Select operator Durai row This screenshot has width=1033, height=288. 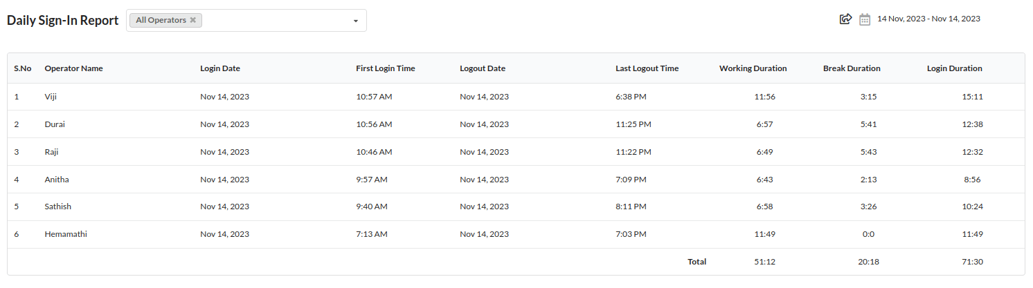(516, 124)
